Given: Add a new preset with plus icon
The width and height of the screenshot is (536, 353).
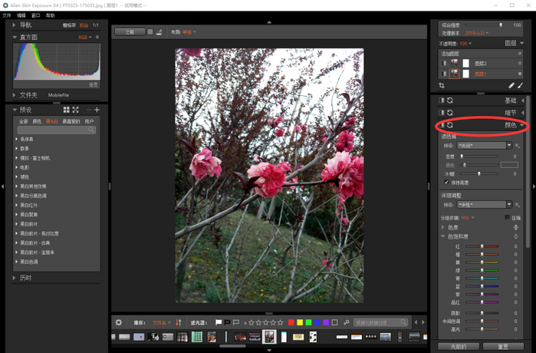Looking at the screenshot, I should coord(97,111).
